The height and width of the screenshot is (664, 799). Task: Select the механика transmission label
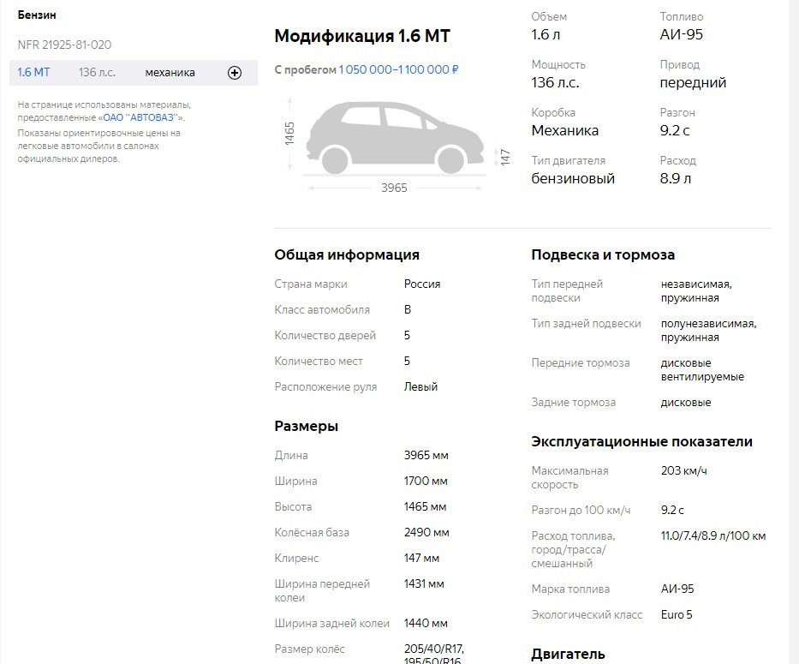point(170,73)
